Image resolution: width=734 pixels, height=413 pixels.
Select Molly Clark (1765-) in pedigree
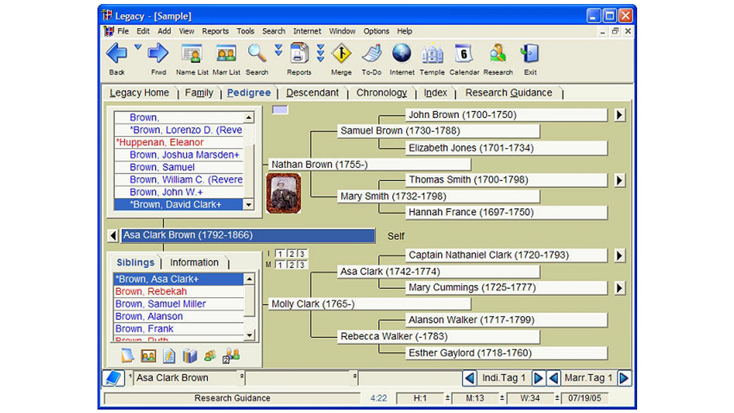(370, 304)
